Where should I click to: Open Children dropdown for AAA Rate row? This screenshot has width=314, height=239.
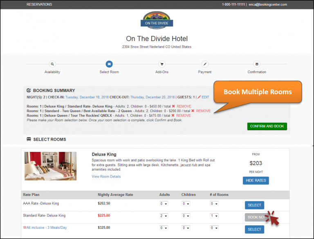point(186,204)
